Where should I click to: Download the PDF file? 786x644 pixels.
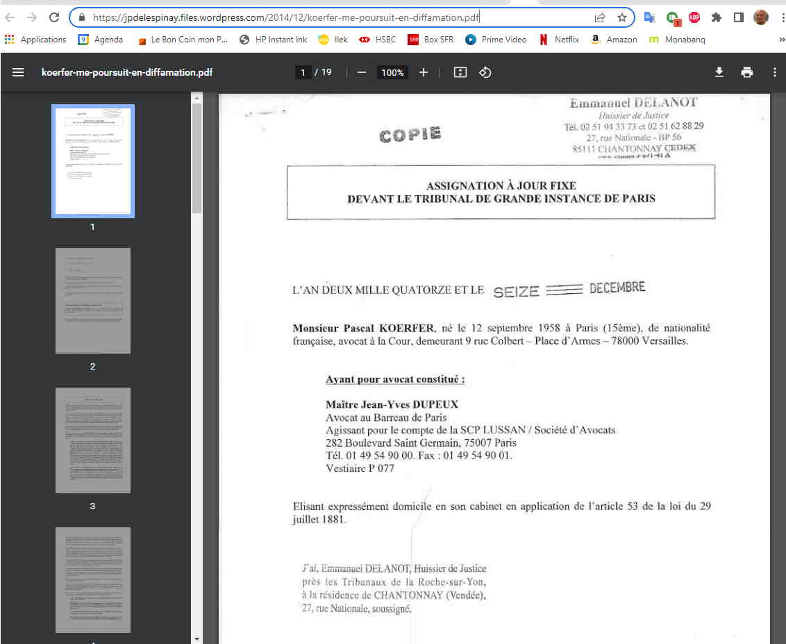coord(719,72)
